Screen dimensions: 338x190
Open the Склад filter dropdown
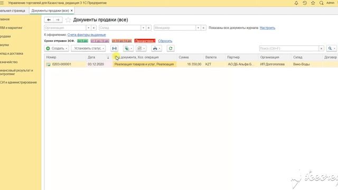[143, 28]
